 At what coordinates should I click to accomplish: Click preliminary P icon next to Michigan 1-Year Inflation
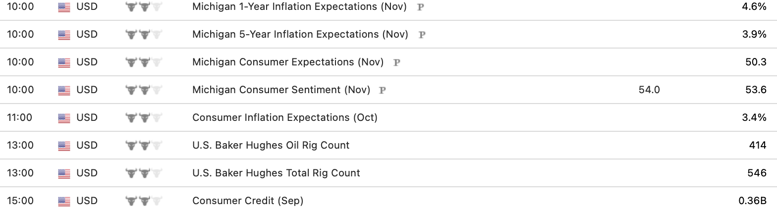[421, 7]
